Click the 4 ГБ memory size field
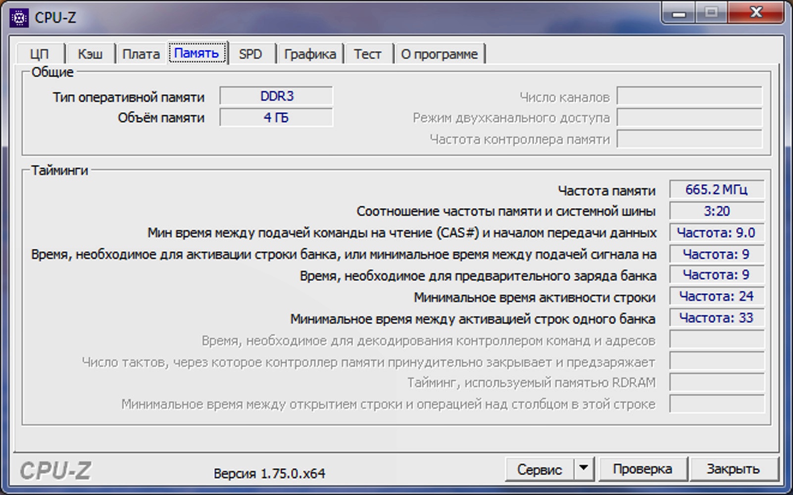 277,118
